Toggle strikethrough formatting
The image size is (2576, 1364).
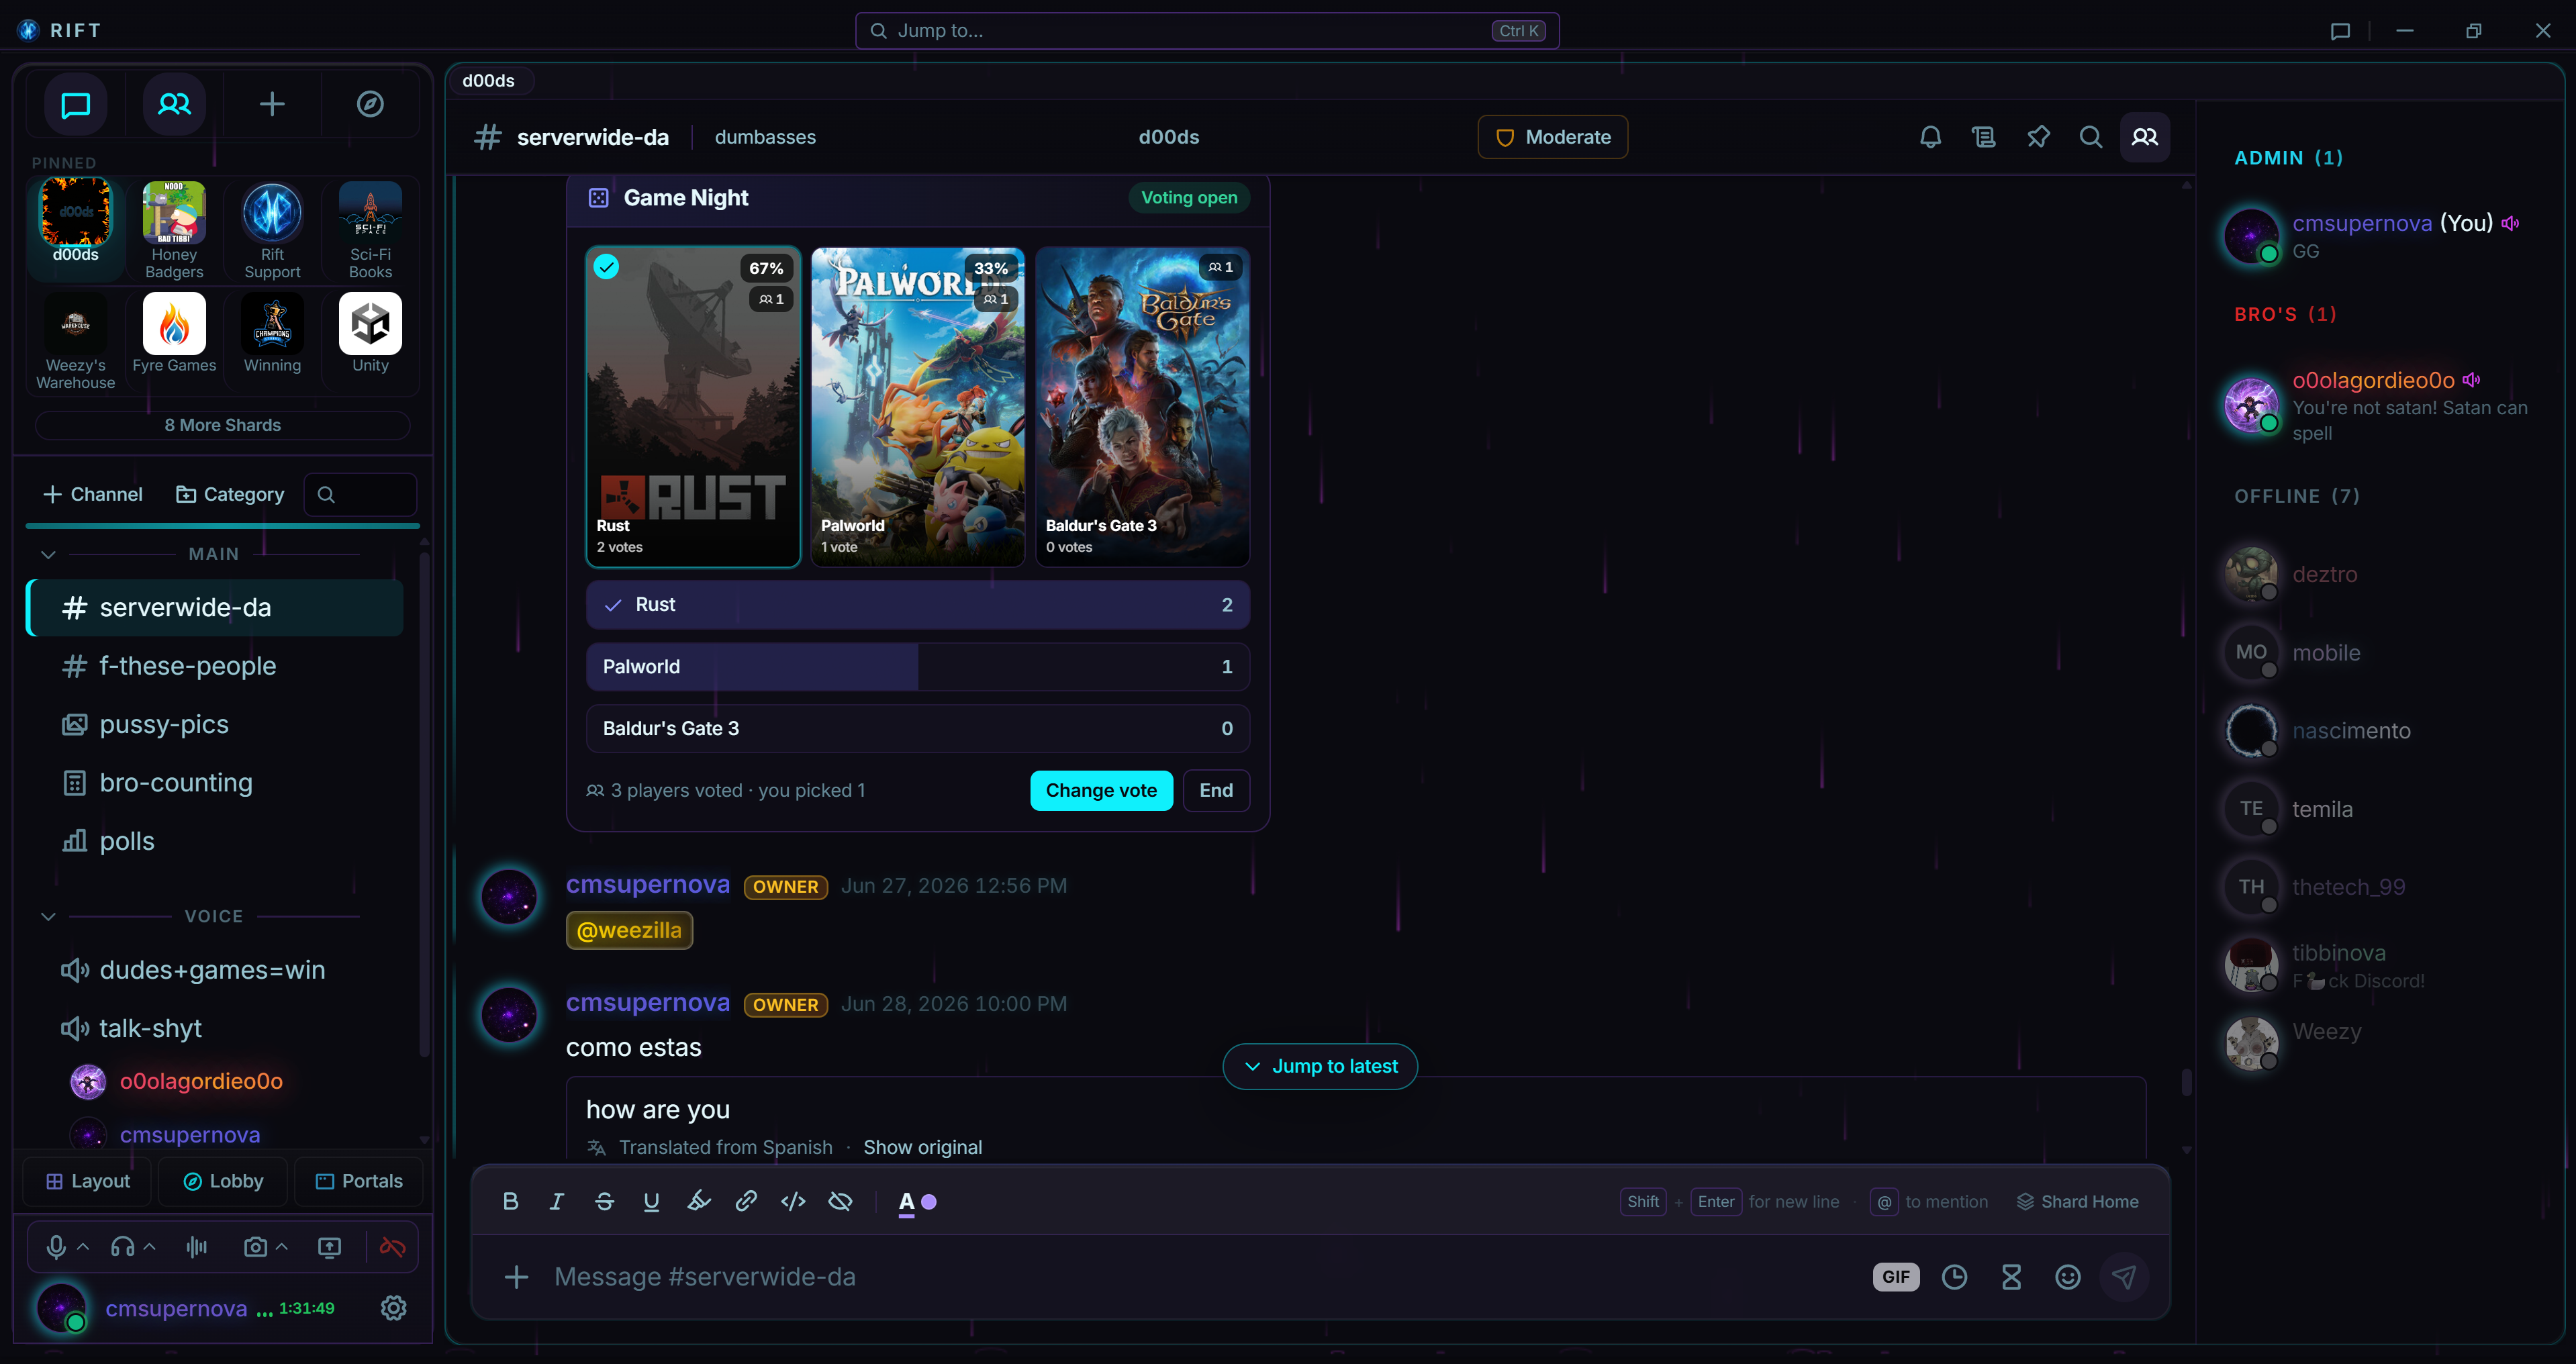click(x=604, y=1201)
